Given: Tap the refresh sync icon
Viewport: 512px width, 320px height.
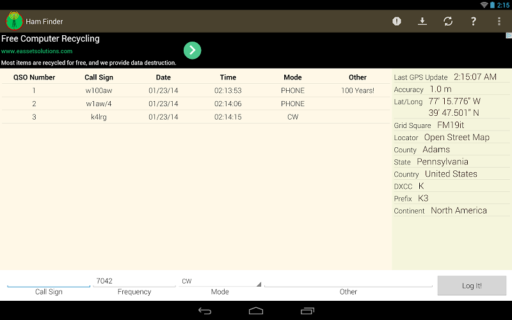Looking at the screenshot, I should pos(448,21).
